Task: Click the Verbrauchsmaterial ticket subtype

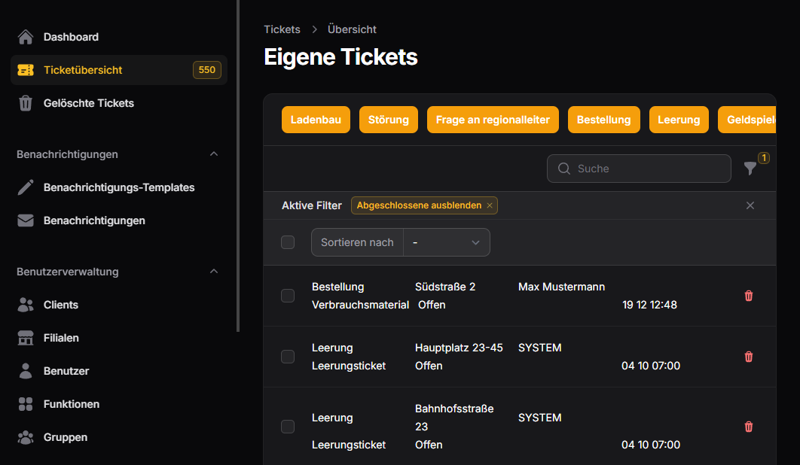Action: [360, 305]
